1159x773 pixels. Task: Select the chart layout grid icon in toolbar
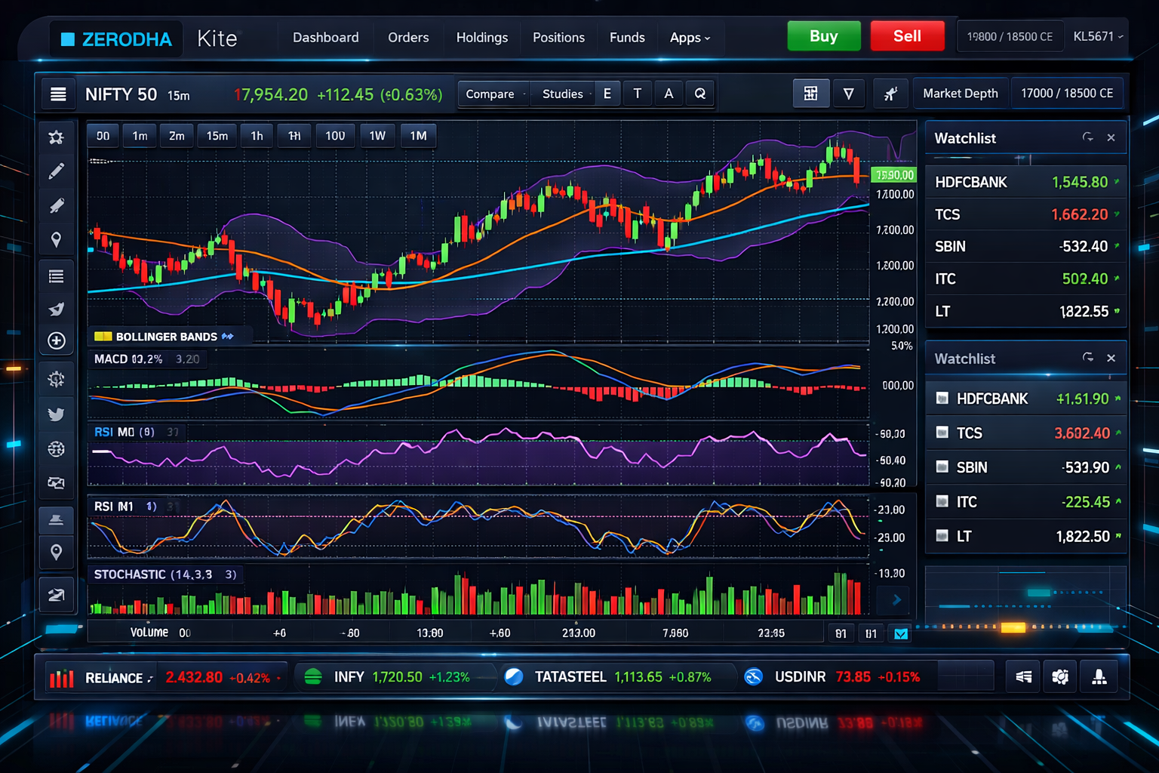(x=810, y=93)
